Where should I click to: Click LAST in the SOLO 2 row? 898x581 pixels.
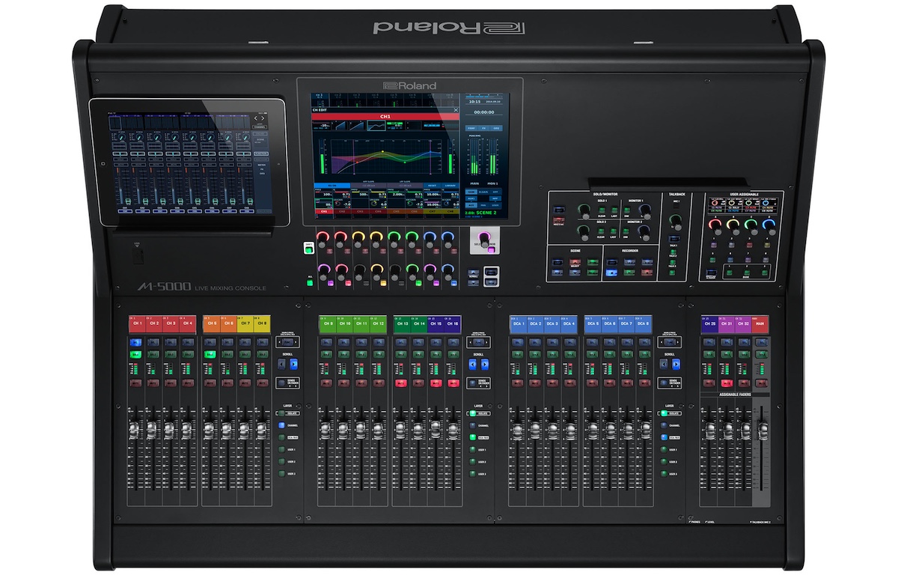tap(614, 231)
